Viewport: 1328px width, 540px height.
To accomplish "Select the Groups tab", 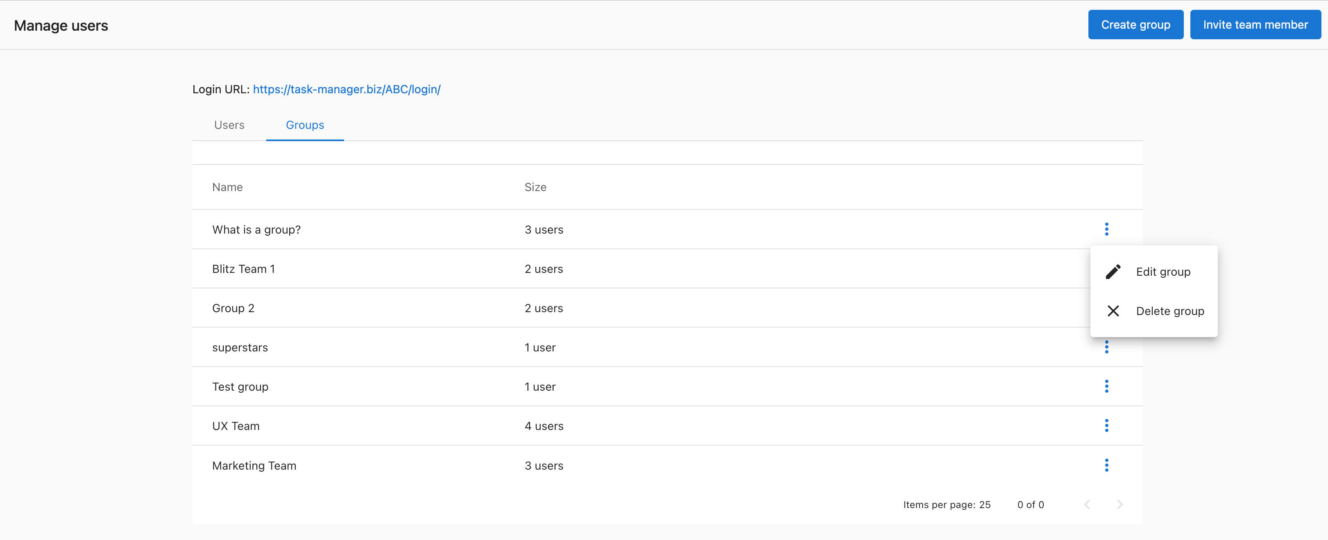I will click(305, 125).
